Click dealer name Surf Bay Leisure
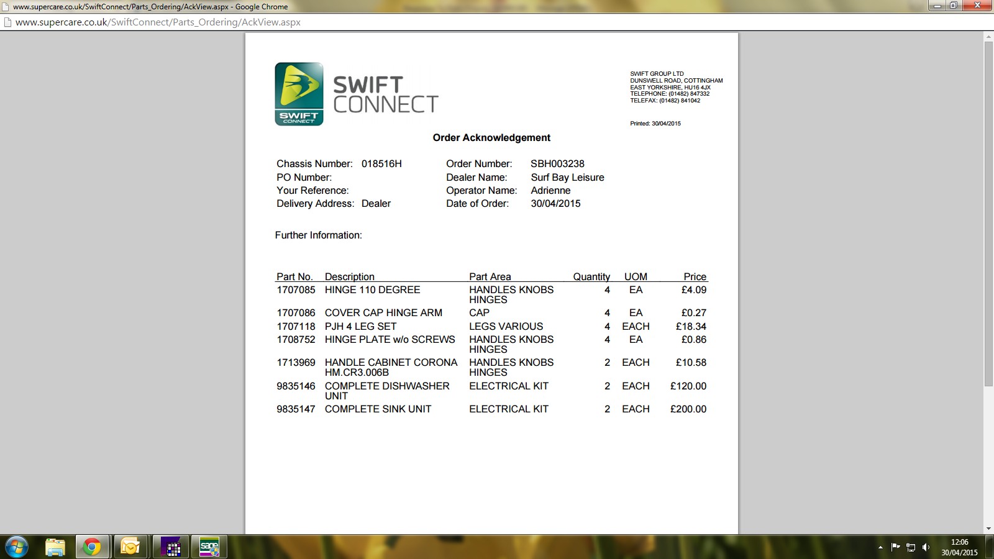 pos(567,178)
